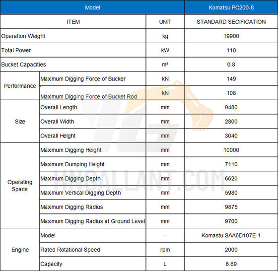Click the overall width value 2800
Image resolution: width=278 pixels, height=271 pixels.
click(231, 122)
